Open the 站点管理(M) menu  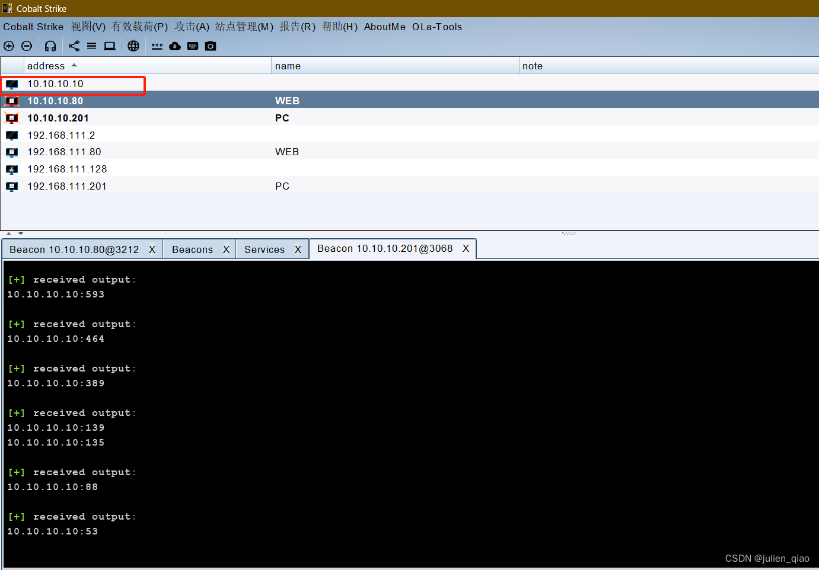244,27
